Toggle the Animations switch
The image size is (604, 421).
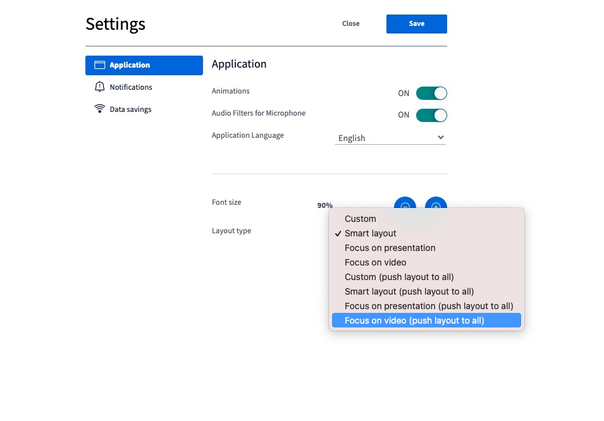coord(431,93)
